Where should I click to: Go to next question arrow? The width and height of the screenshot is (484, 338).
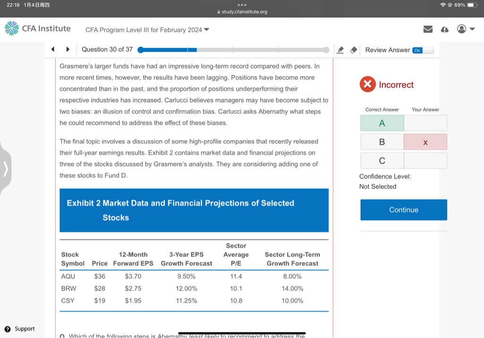click(x=68, y=50)
